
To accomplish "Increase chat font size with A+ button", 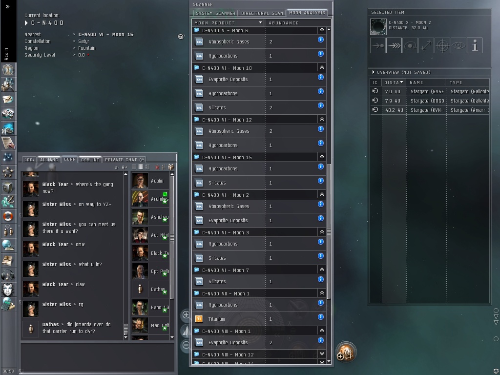I will (x=125, y=167).
